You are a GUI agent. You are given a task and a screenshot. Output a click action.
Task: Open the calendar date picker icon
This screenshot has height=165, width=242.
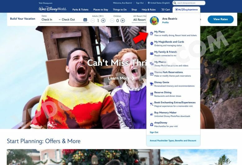[x=85, y=20]
